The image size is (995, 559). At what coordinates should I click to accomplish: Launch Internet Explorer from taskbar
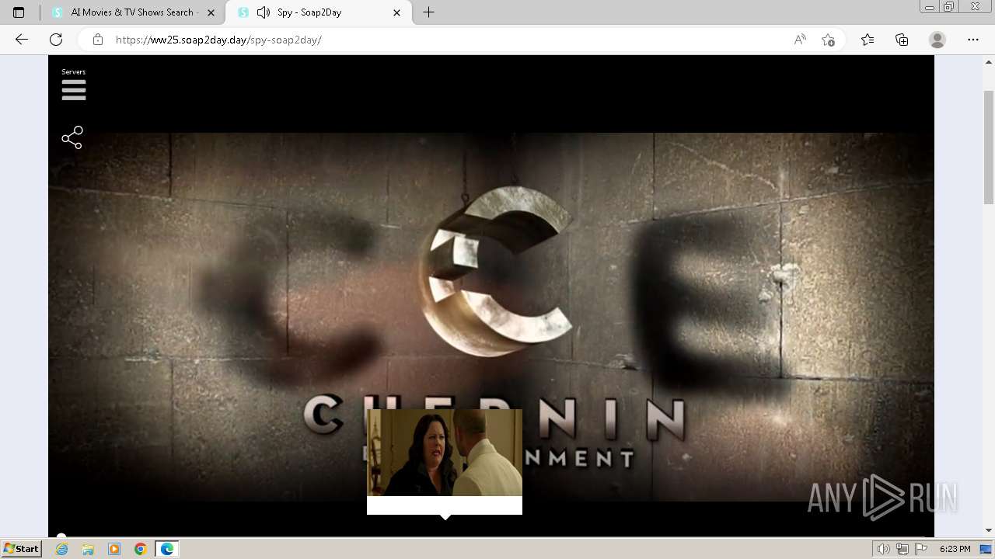61,549
